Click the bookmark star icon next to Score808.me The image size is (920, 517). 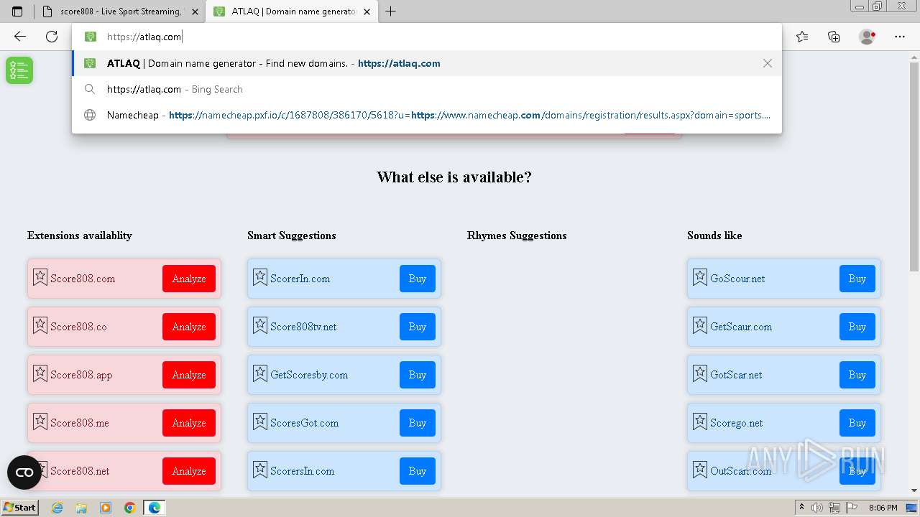coord(40,421)
